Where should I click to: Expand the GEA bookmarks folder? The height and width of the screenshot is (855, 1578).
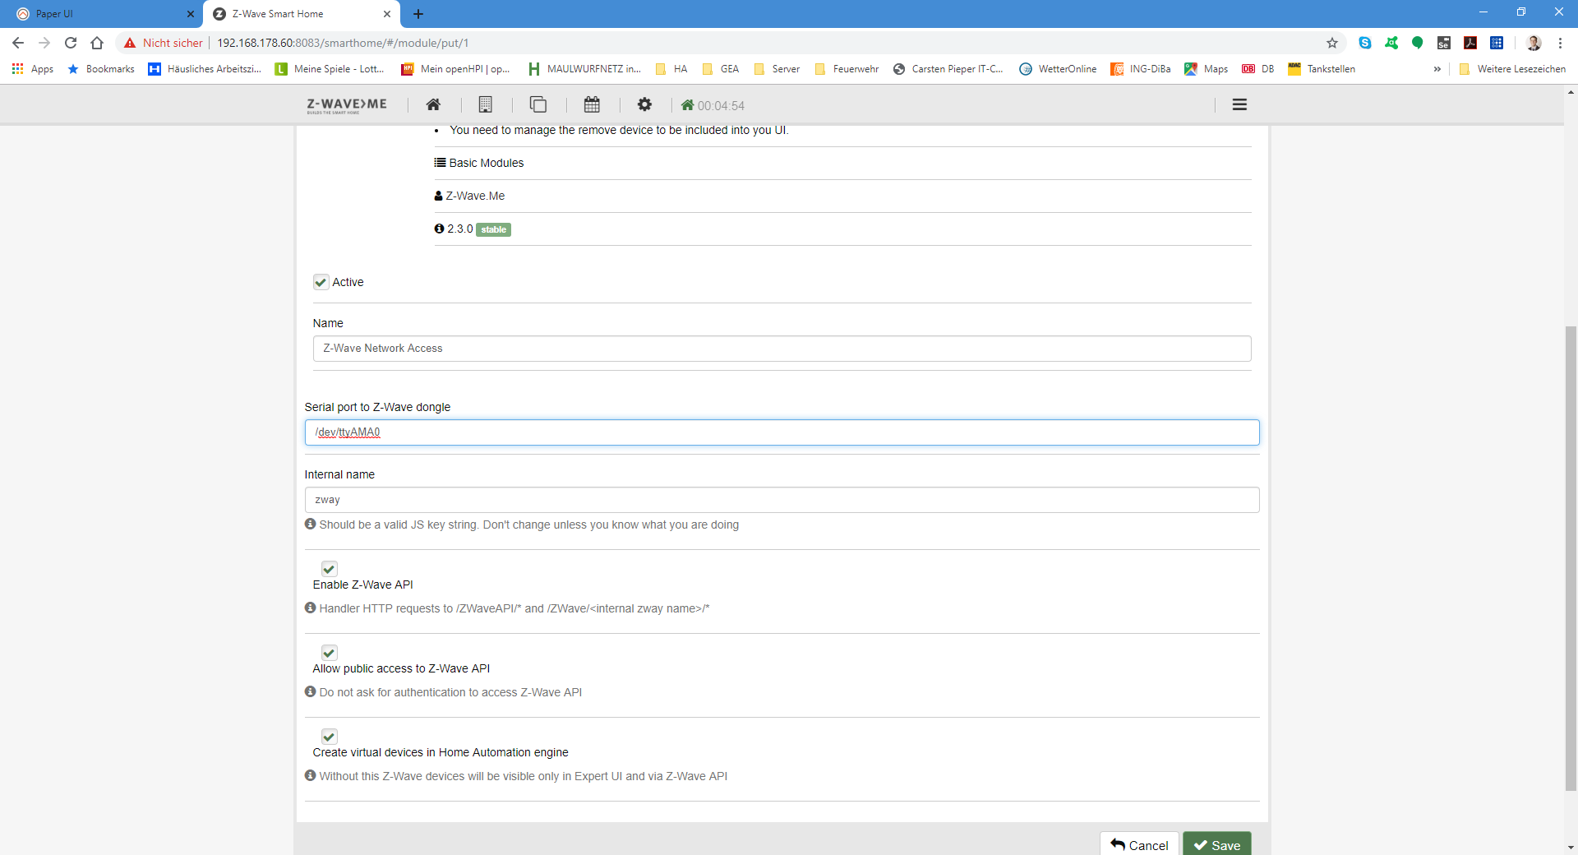point(721,69)
